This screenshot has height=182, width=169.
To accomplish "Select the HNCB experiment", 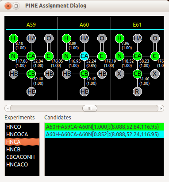I will pyautogui.click(x=22, y=150).
